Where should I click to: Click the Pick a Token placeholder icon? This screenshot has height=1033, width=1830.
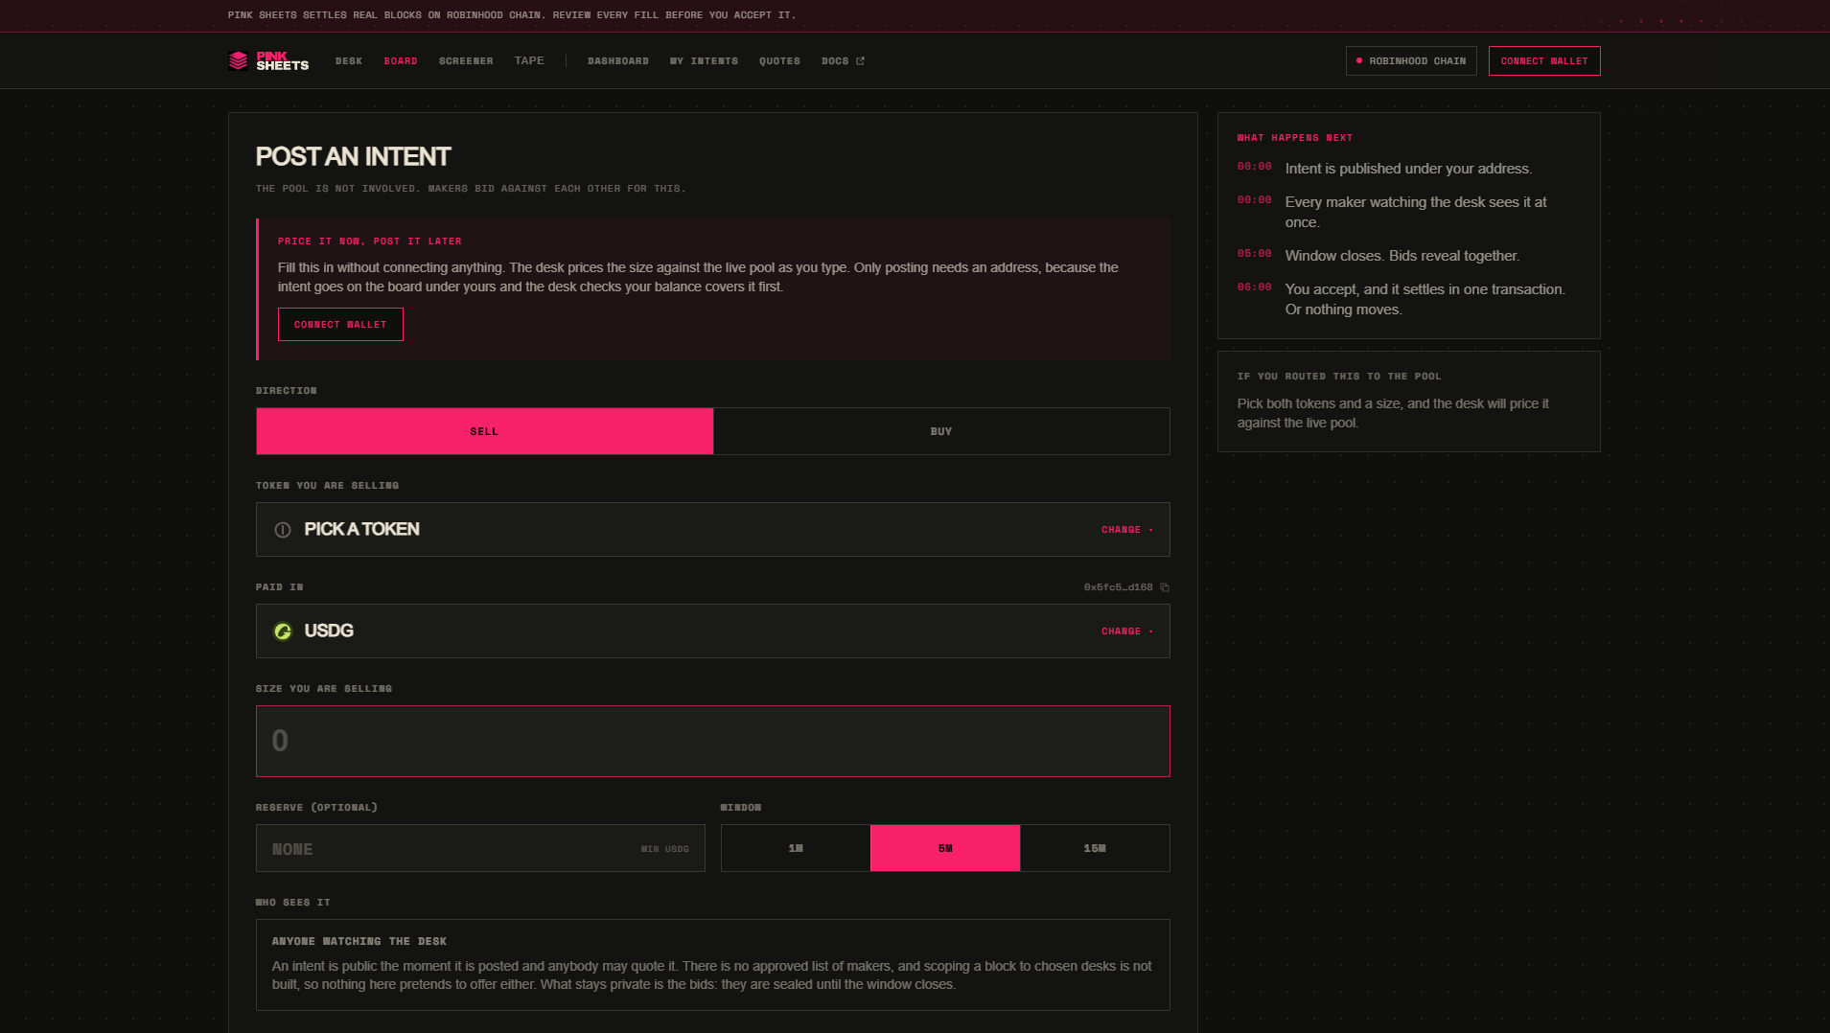(283, 530)
